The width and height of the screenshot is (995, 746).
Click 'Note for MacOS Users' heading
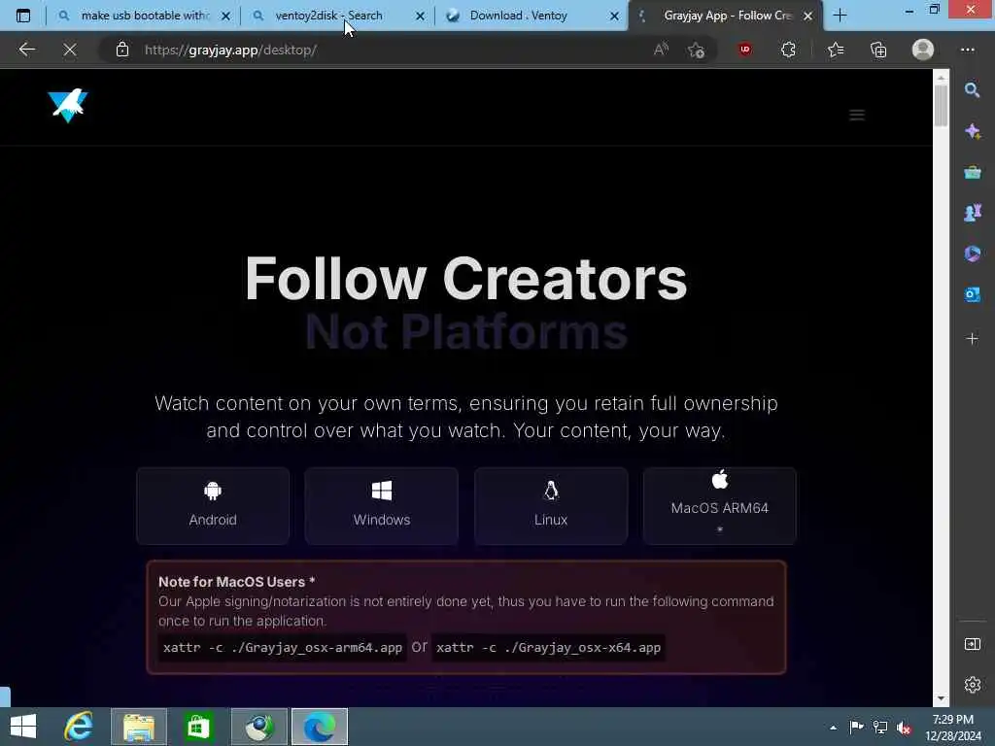tap(237, 582)
